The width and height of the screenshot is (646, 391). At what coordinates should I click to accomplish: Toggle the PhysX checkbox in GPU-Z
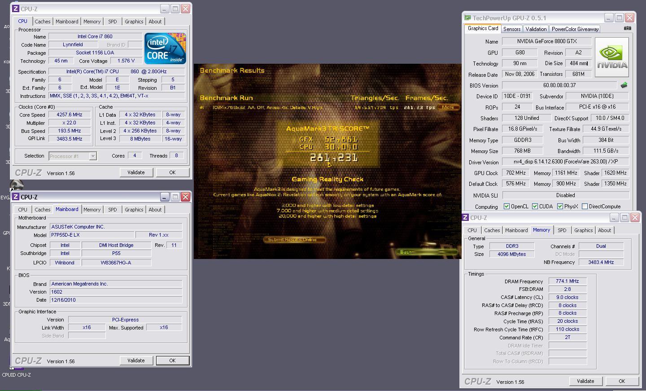pyautogui.click(x=560, y=206)
